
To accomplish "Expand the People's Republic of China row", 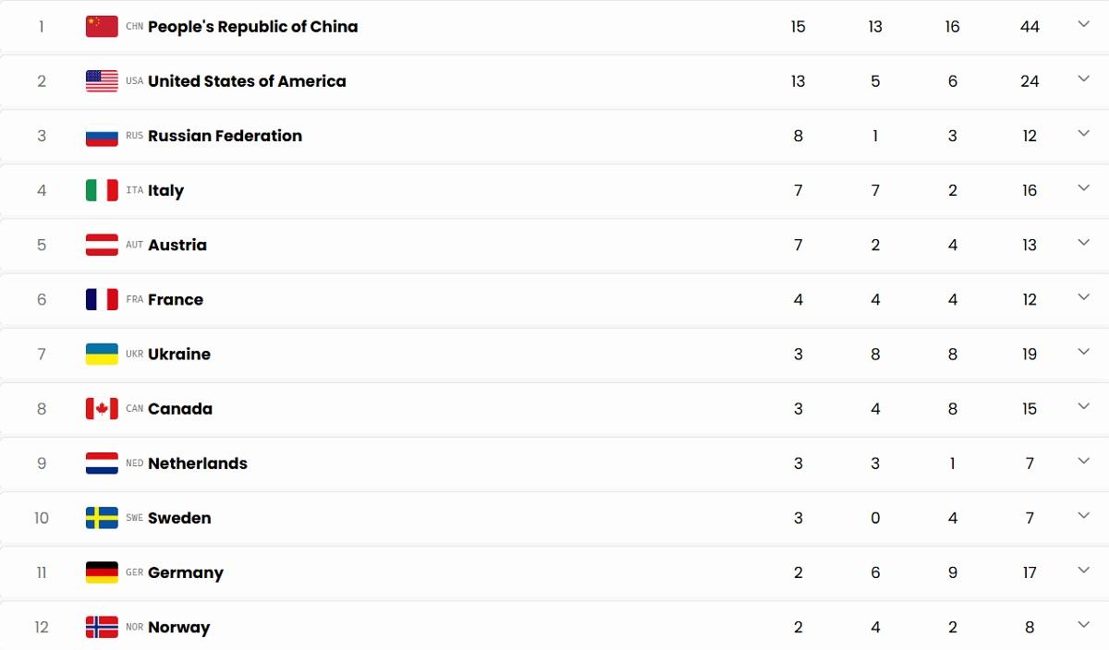I will click(1084, 25).
